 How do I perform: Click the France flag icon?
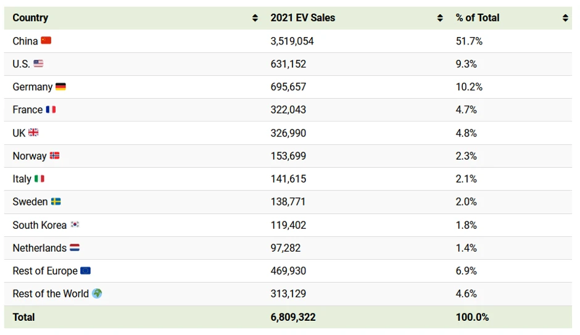click(x=51, y=110)
